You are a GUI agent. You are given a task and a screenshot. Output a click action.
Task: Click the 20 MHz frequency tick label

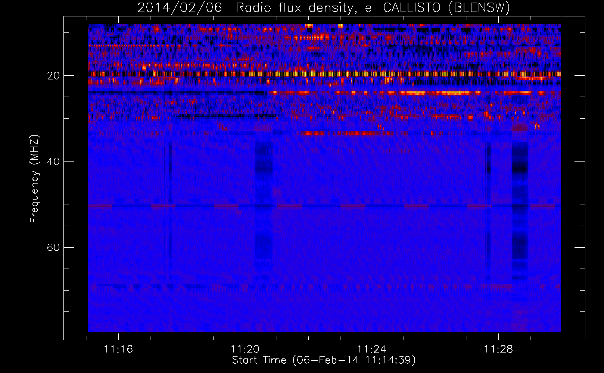53,76
